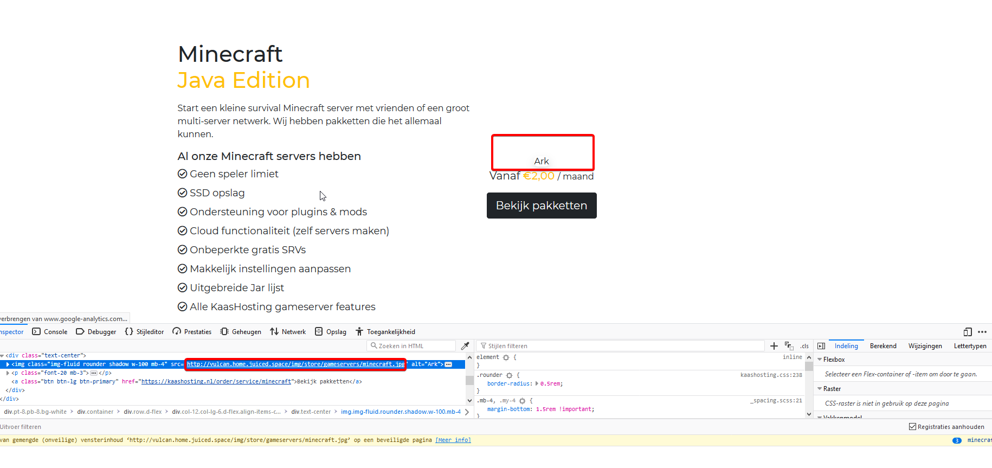
Task: Expand the img element node in HTML tree
Action: (x=8, y=364)
